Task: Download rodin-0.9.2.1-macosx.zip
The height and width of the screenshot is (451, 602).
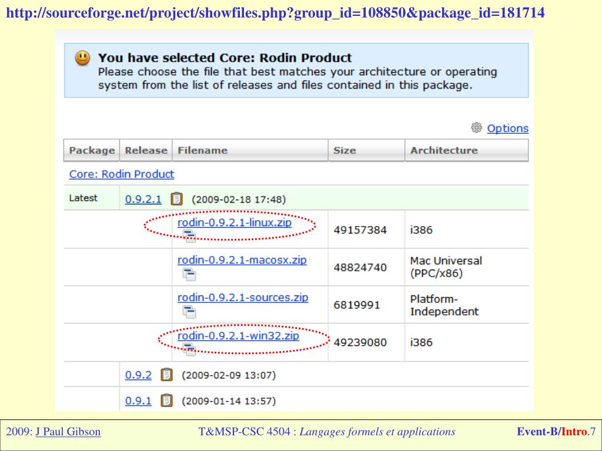Action: (x=242, y=260)
